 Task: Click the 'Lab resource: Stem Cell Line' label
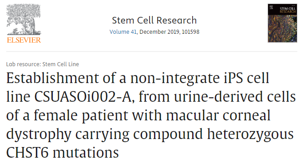click(43, 64)
